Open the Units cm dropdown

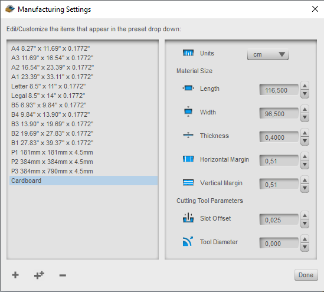click(x=267, y=54)
